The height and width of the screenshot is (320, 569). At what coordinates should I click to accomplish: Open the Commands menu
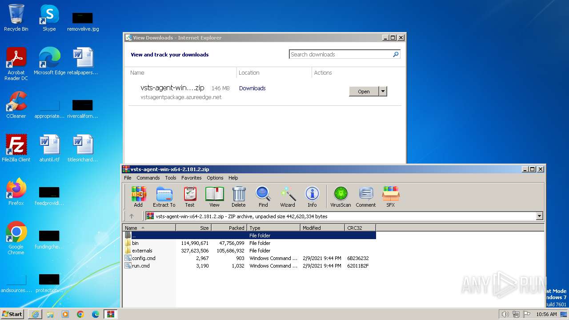[148, 178]
